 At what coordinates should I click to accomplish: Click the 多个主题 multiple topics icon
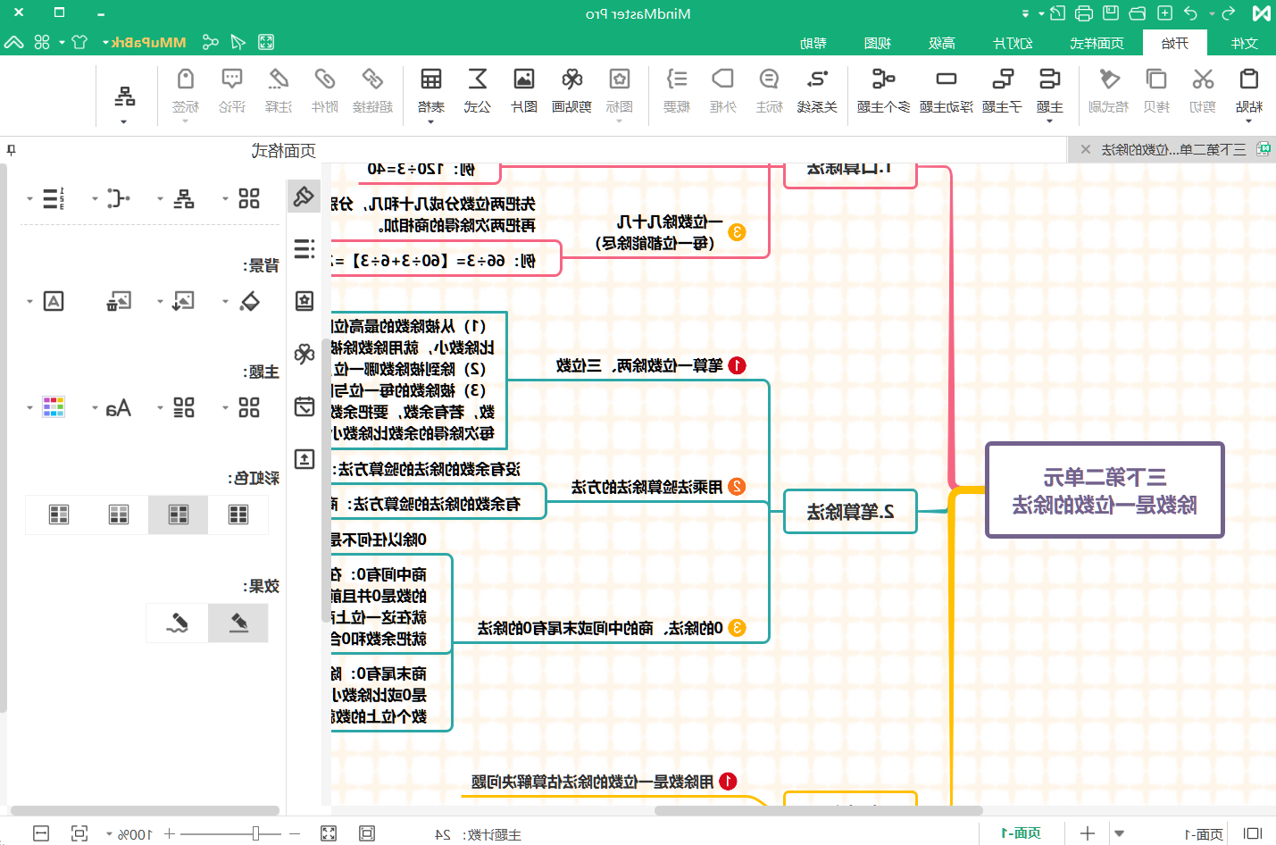tap(883, 79)
